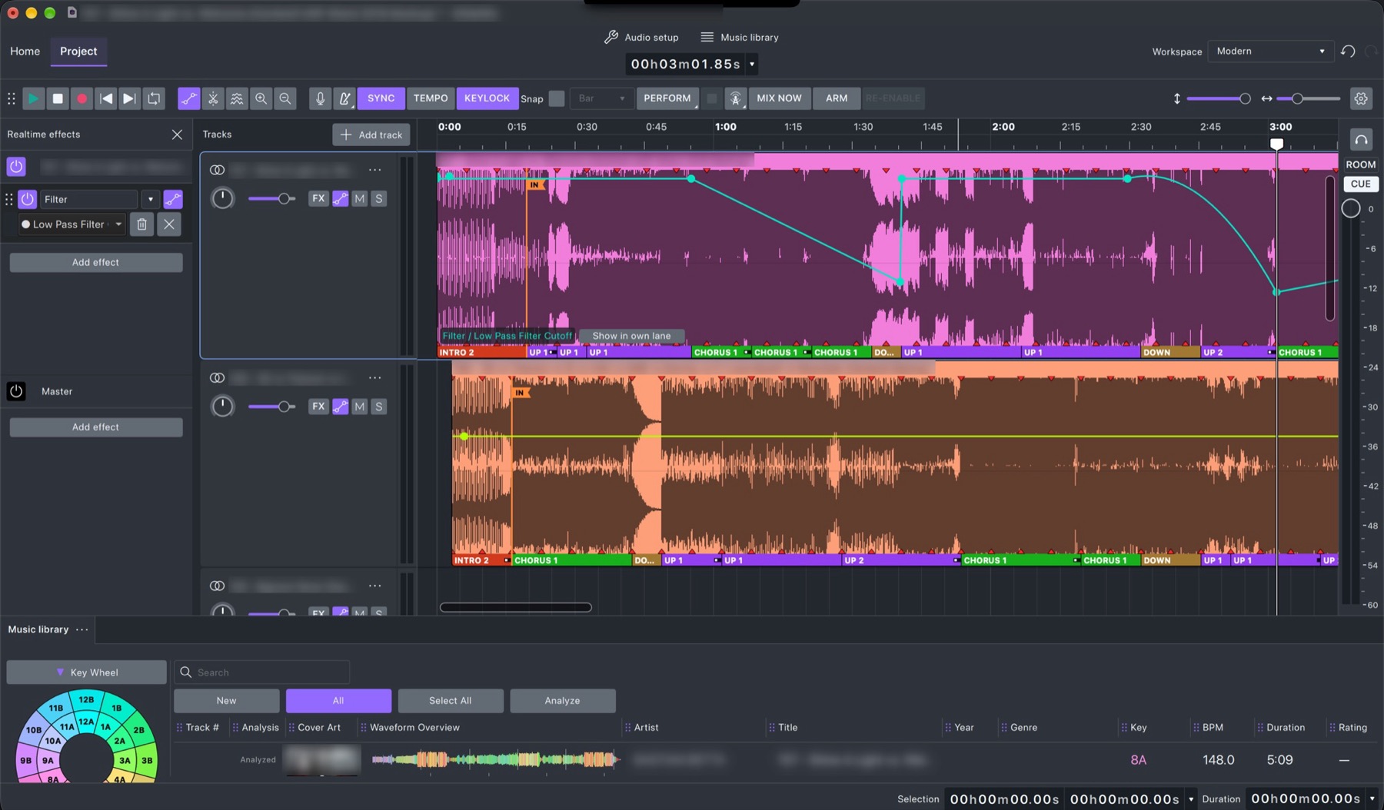
Task: Open the Bar snap unit dropdown
Action: [602, 98]
